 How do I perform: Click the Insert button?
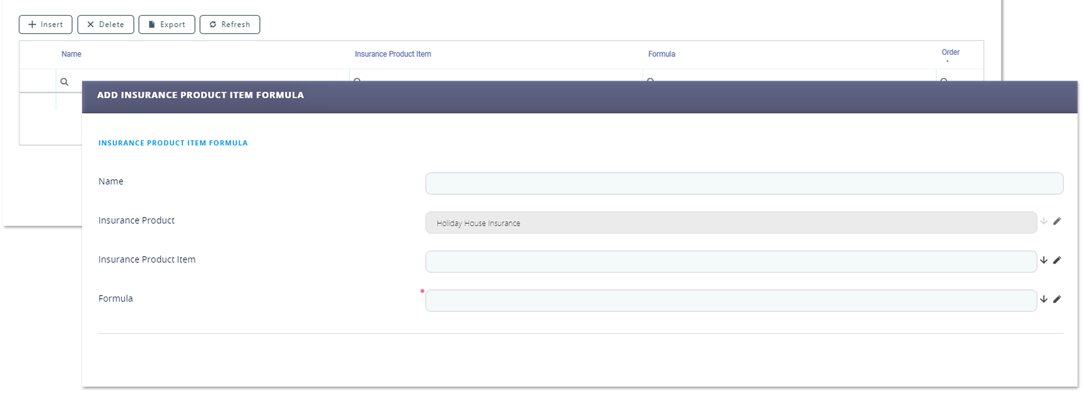click(x=45, y=25)
